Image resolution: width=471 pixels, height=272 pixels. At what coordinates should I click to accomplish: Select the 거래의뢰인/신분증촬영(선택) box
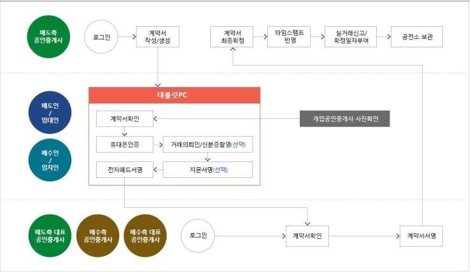point(208,144)
